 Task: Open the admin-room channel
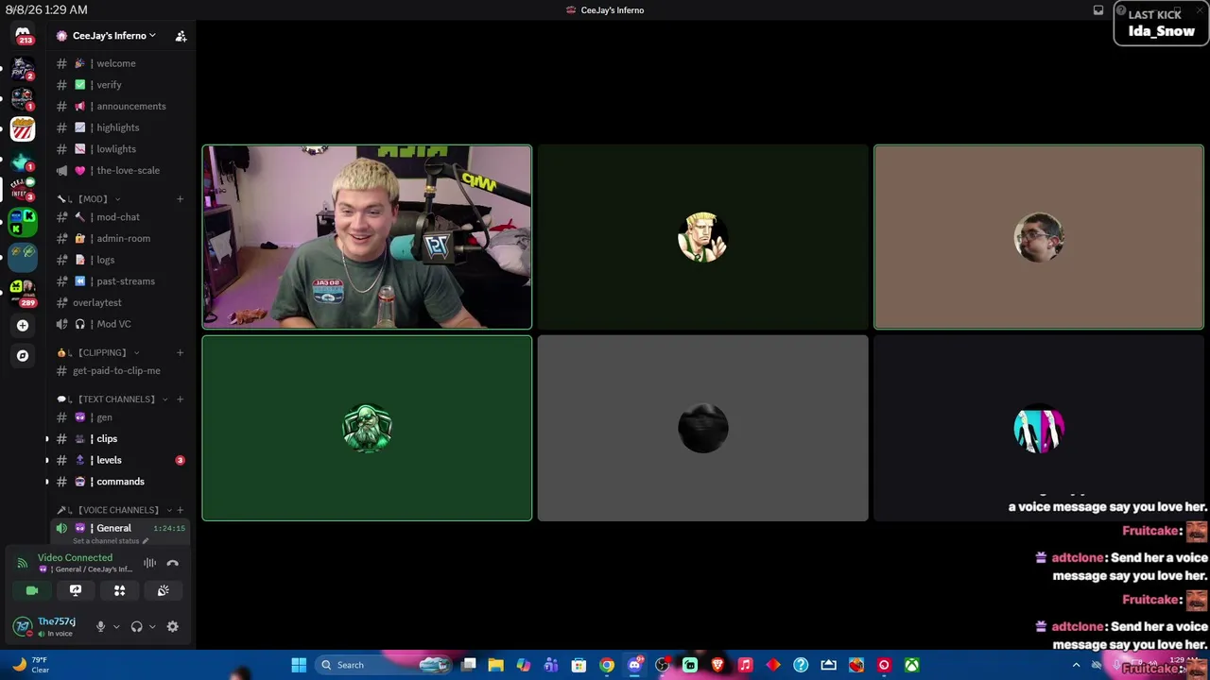pos(120,238)
